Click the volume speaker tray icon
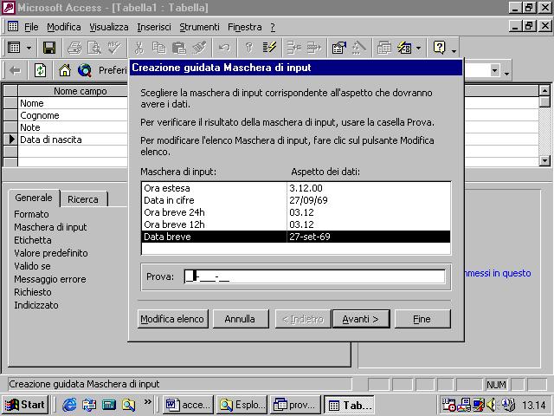Viewport: 554px width, 416px height. 492,405
